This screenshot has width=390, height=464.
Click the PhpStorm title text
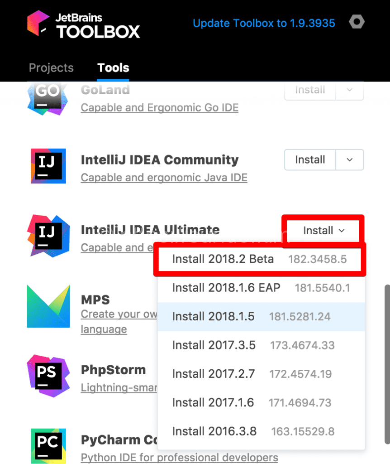point(114,370)
